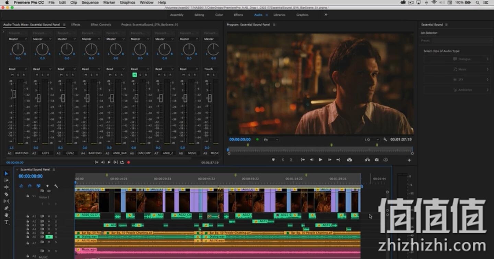Open Audio Track Mixer panel menu
The width and height of the screenshot is (494, 259).
click(x=64, y=25)
